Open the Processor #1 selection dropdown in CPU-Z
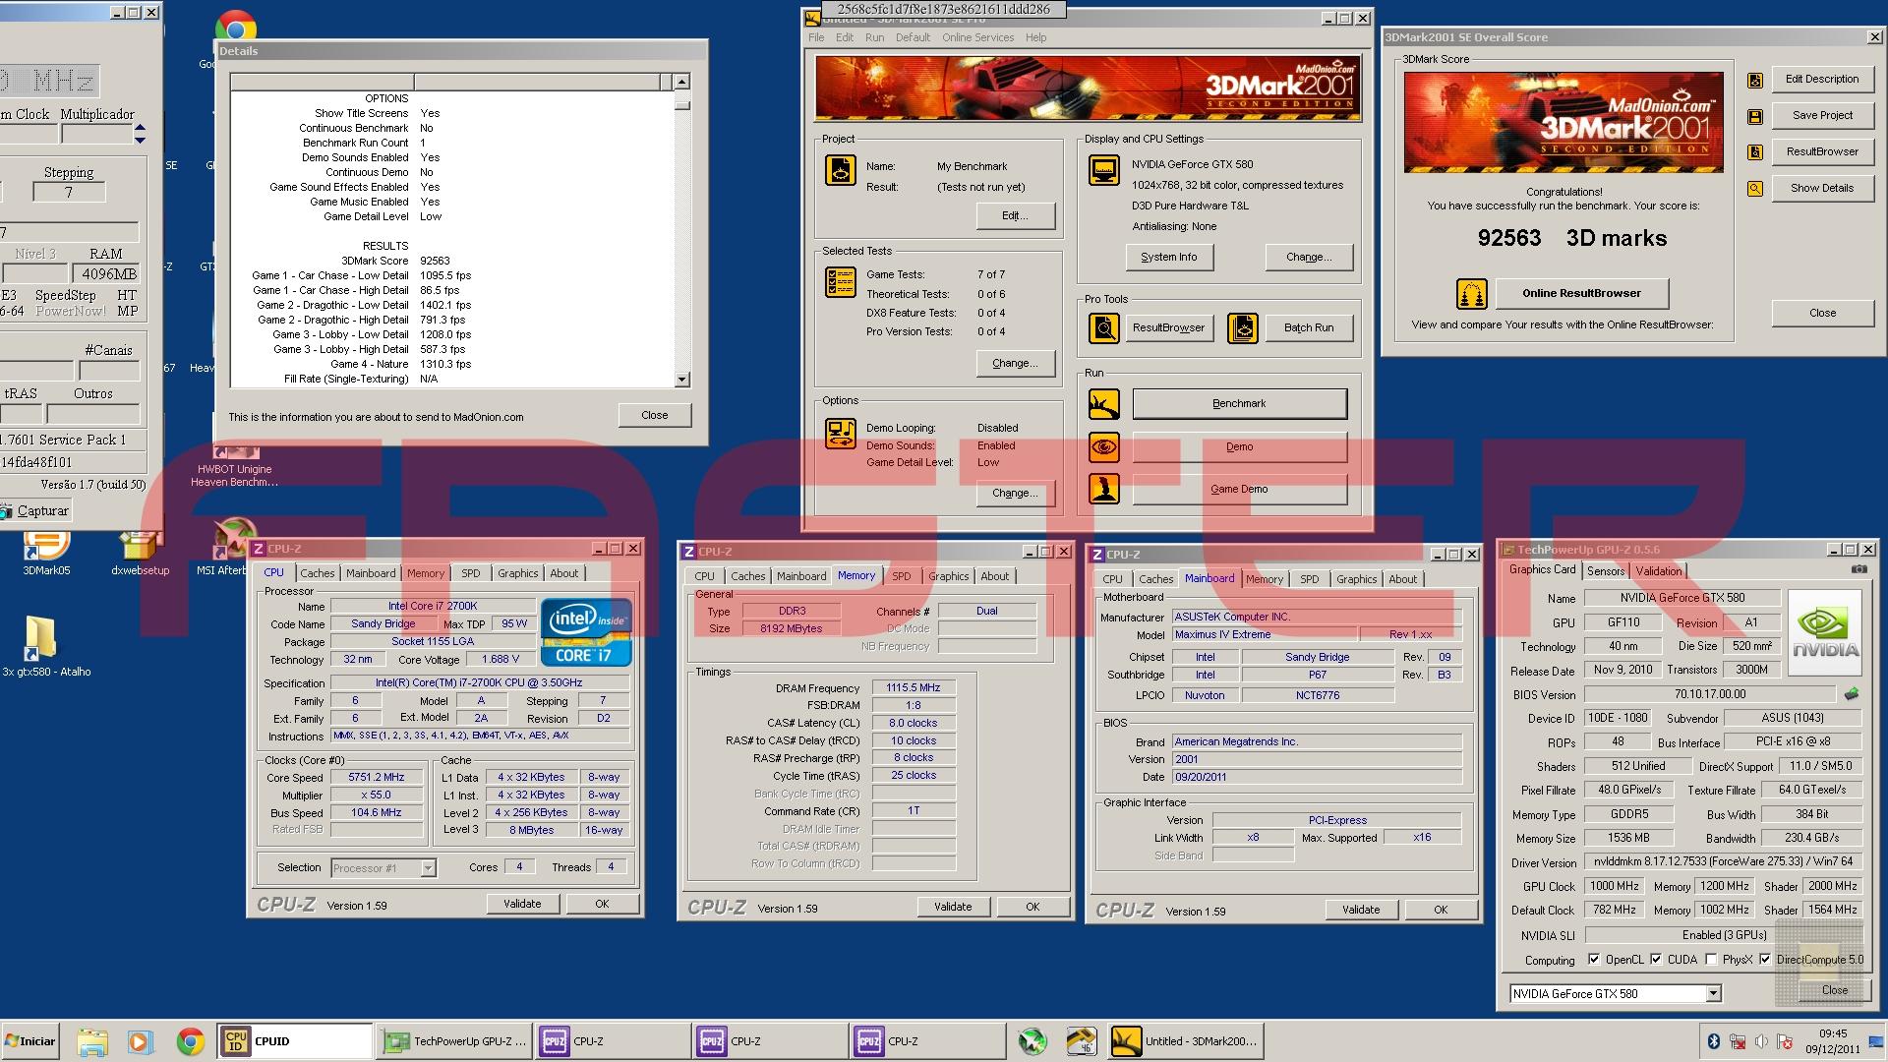The image size is (1888, 1062). pos(428,868)
